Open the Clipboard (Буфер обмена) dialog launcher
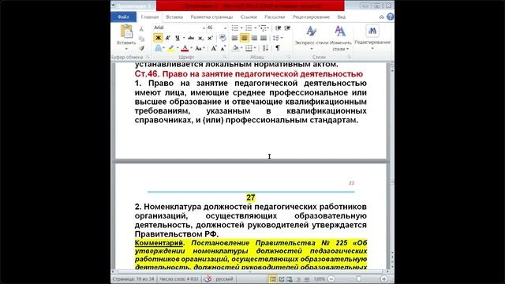The image size is (505, 284). [x=148, y=57]
